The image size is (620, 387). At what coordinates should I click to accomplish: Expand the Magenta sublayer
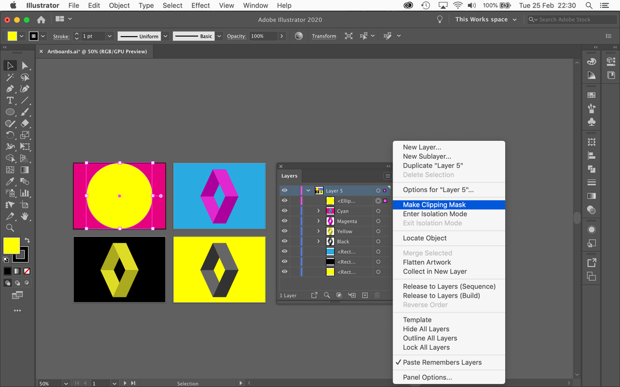pos(319,221)
